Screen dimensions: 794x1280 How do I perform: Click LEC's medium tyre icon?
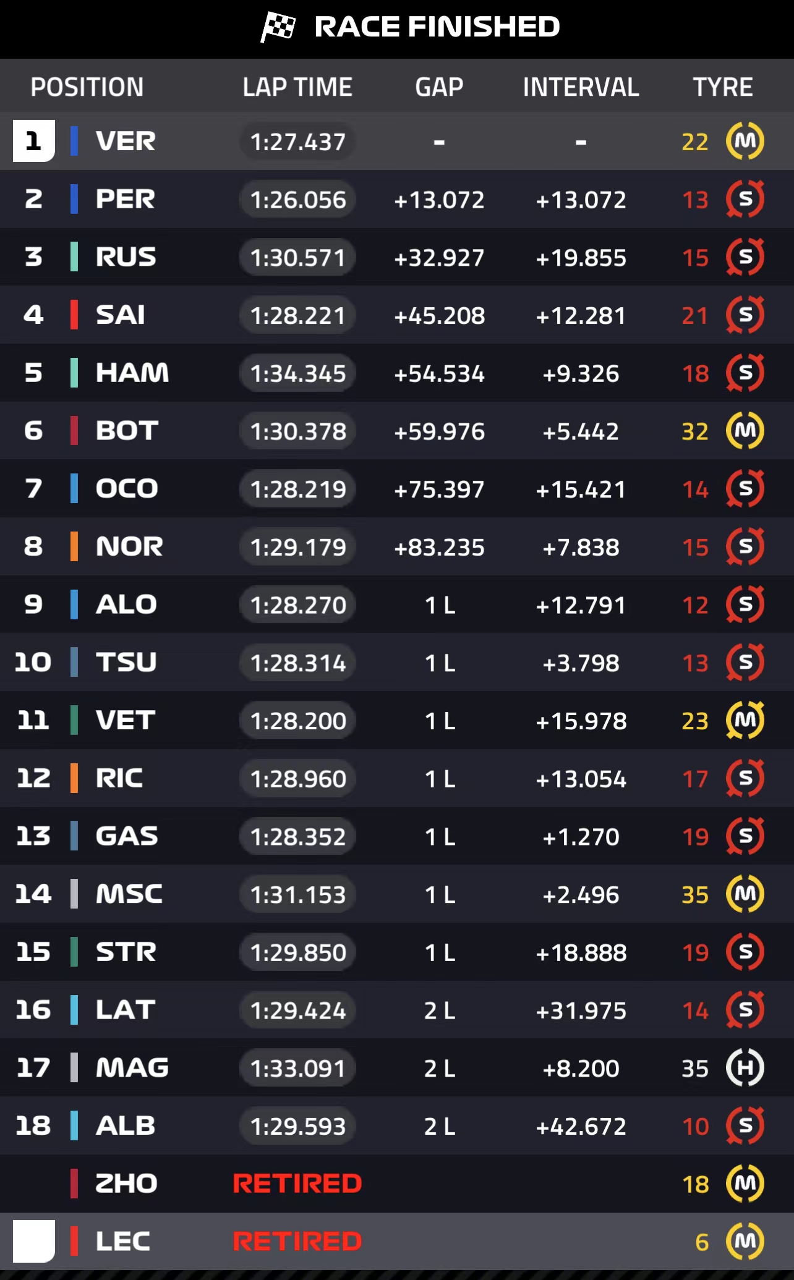(745, 1241)
